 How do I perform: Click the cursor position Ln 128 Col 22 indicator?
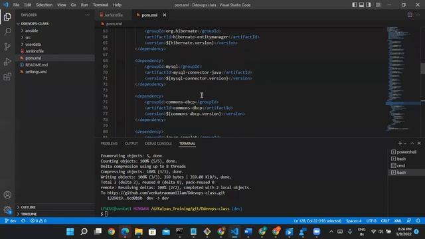pos(317,221)
